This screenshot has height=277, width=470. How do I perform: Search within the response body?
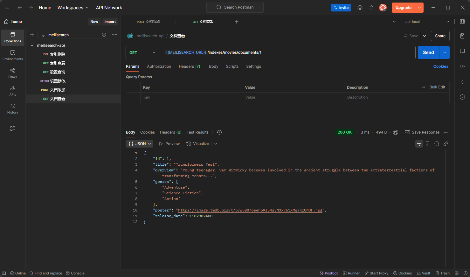pos(437,144)
